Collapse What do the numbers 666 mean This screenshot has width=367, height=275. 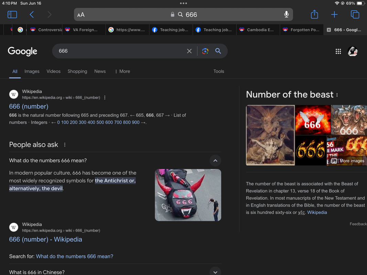[x=215, y=161]
